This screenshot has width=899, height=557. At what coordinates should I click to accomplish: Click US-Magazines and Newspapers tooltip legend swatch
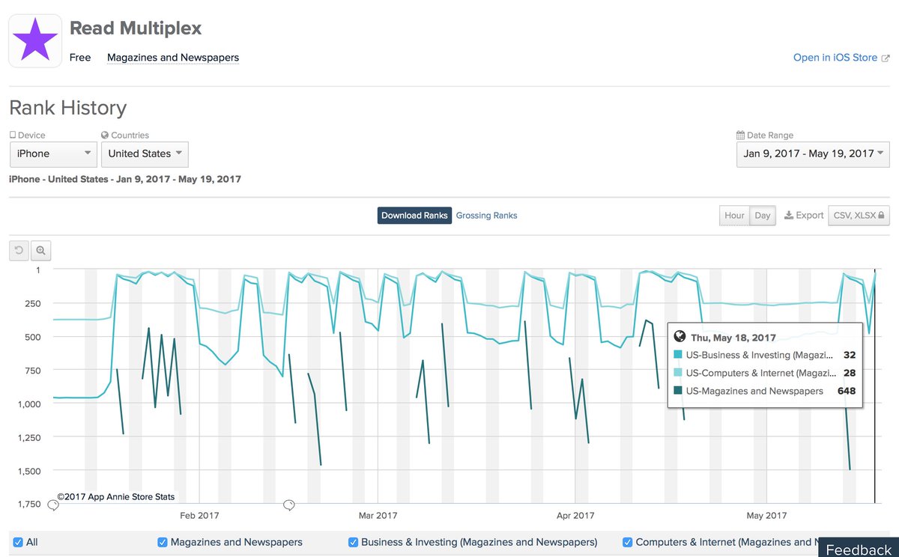678,391
